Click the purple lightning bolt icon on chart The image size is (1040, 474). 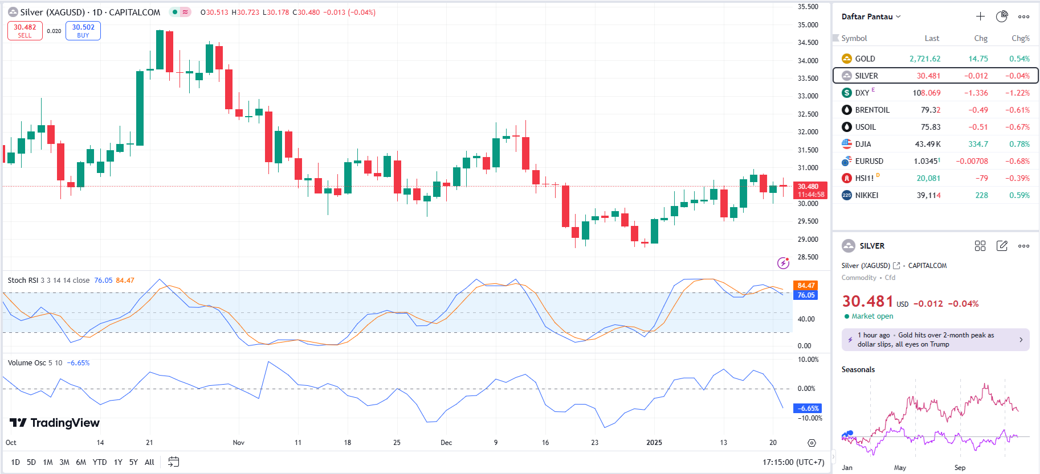click(x=783, y=263)
